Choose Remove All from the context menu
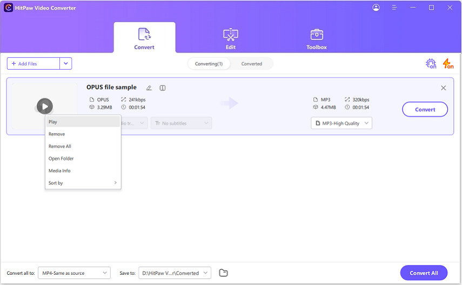This screenshot has width=462, height=285. coord(83,147)
